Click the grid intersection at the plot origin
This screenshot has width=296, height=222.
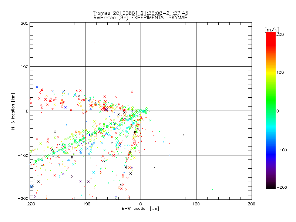[x=141, y=111]
